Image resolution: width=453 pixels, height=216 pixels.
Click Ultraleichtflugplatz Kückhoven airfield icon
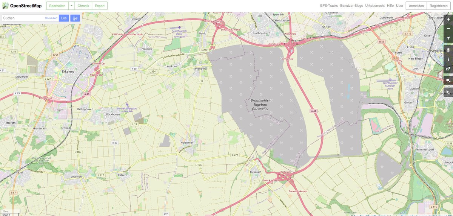(127, 105)
